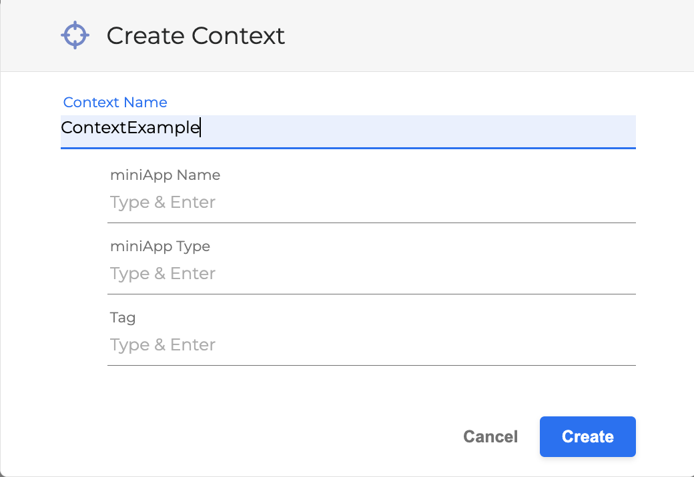Click the Tag label above its input
The width and height of the screenshot is (694, 477).
(x=123, y=318)
